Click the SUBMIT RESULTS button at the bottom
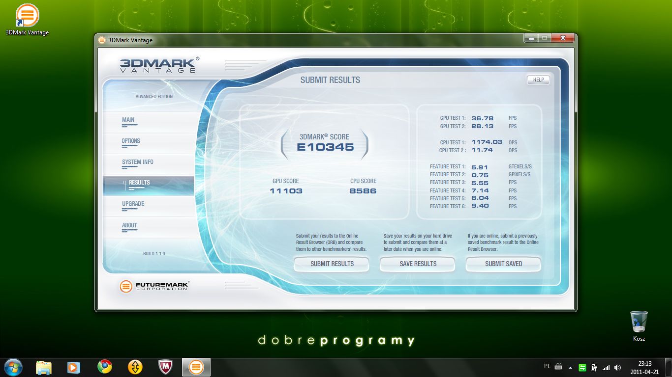 (x=332, y=264)
